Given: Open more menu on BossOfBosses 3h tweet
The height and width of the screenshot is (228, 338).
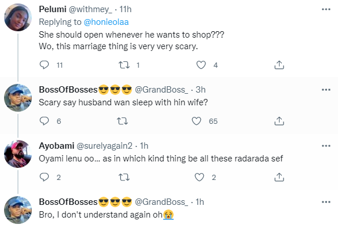Looking at the screenshot, I should (x=326, y=90).
